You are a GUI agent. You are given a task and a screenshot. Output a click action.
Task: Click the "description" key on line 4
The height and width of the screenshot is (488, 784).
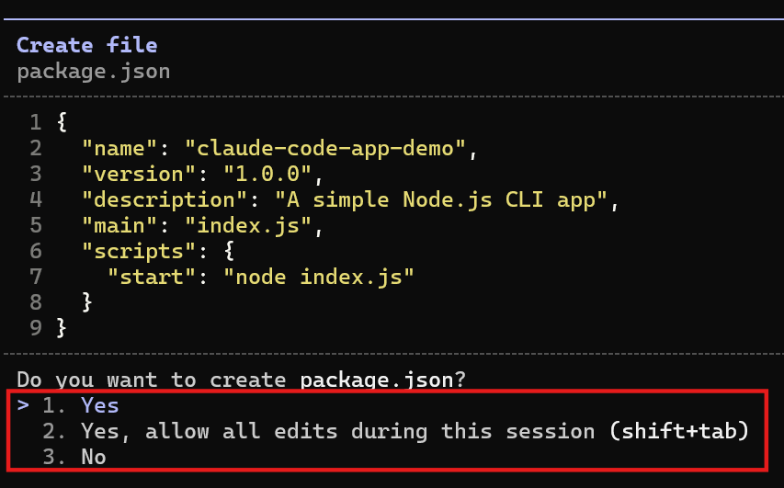(x=165, y=200)
